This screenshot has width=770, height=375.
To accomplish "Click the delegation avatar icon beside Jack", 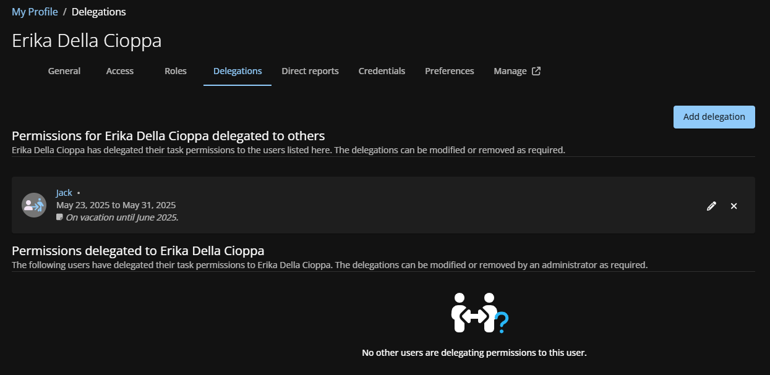I will pyautogui.click(x=34, y=205).
